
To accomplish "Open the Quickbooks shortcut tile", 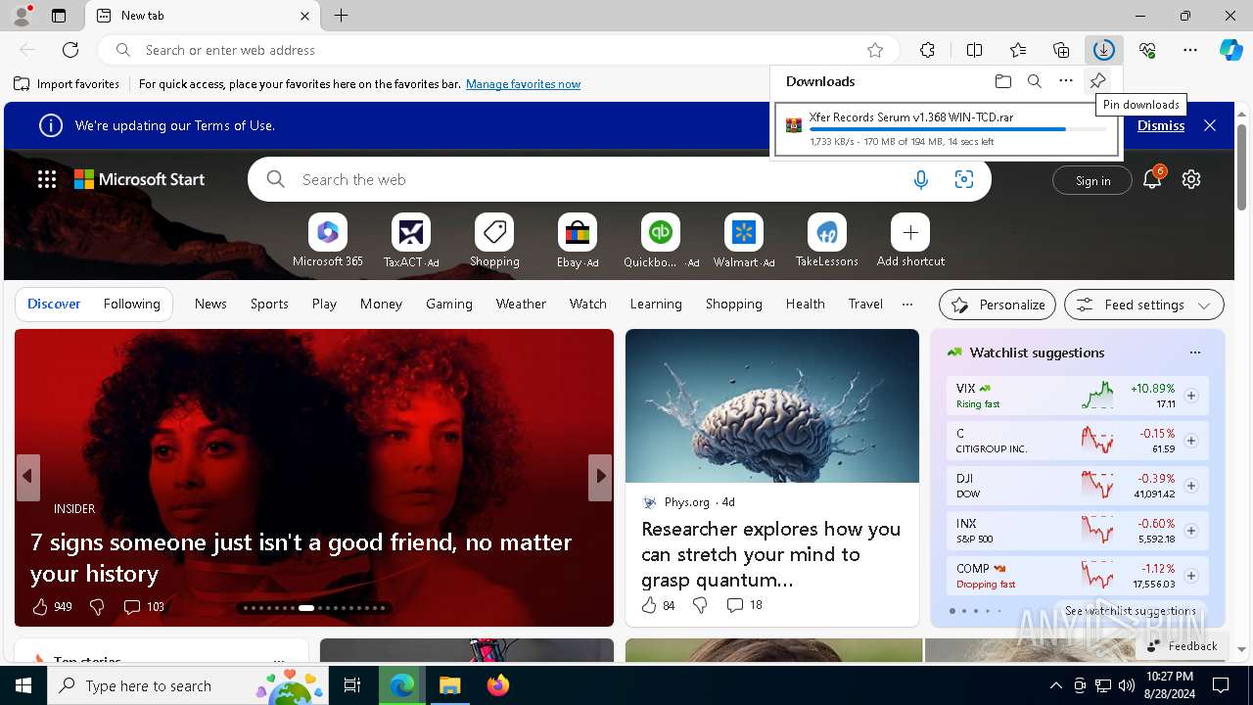I will tap(661, 241).
